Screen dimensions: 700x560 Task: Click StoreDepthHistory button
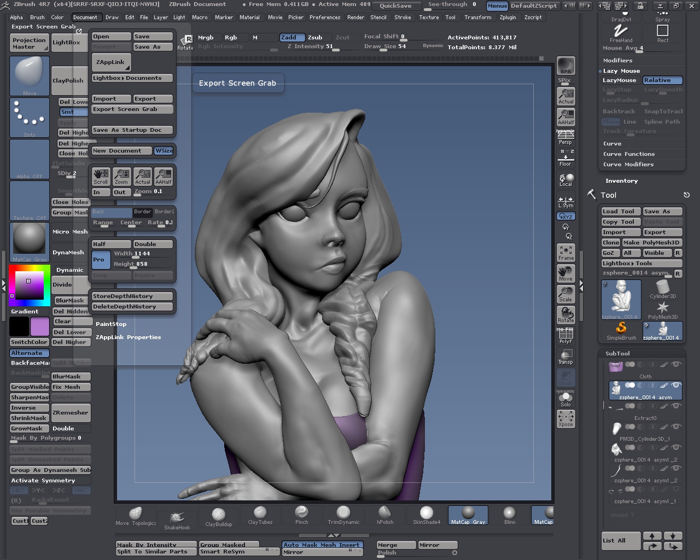[132, 296]
